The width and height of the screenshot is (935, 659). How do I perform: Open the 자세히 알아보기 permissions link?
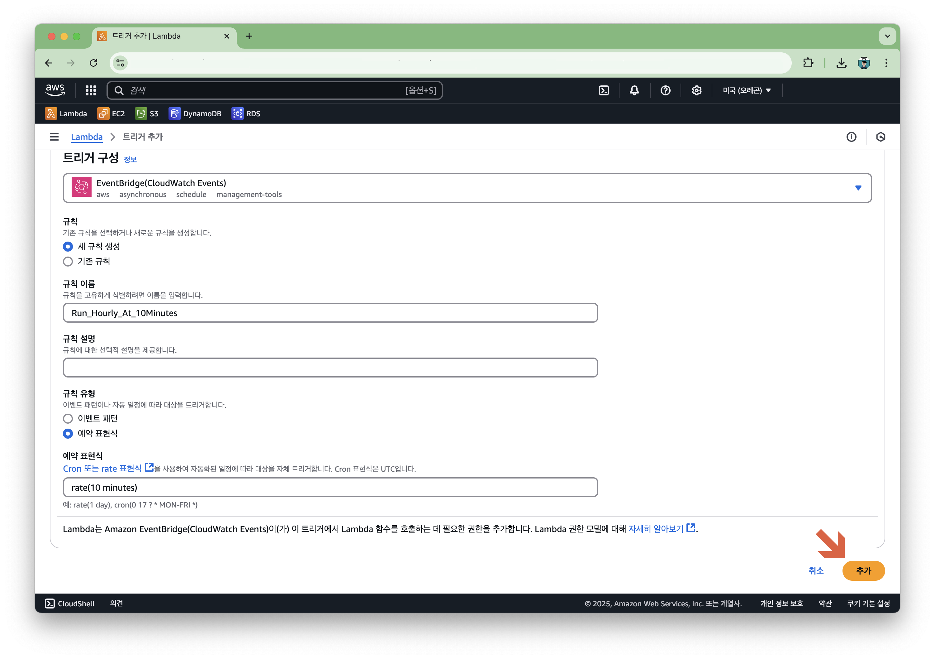(x=661, y=529)
